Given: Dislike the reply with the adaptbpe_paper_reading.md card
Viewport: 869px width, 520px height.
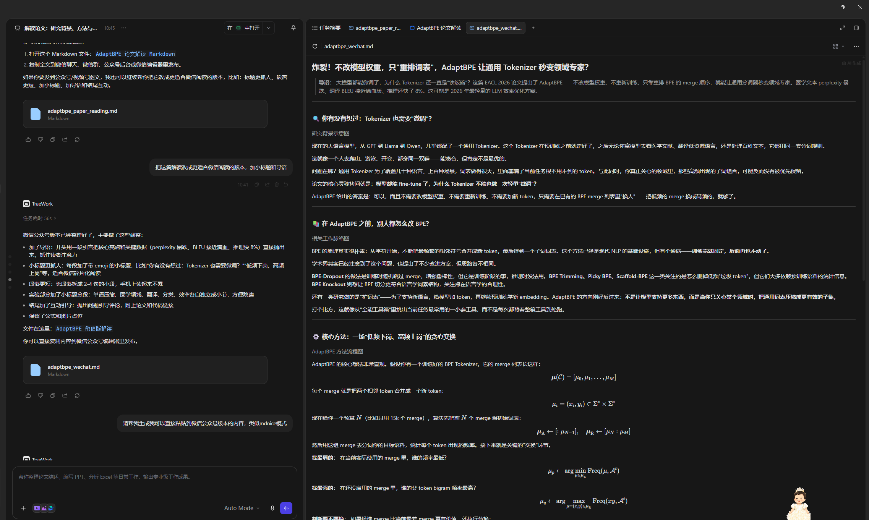Looking at the screenshot, I should pyautogui.click(x=41, y=139).
